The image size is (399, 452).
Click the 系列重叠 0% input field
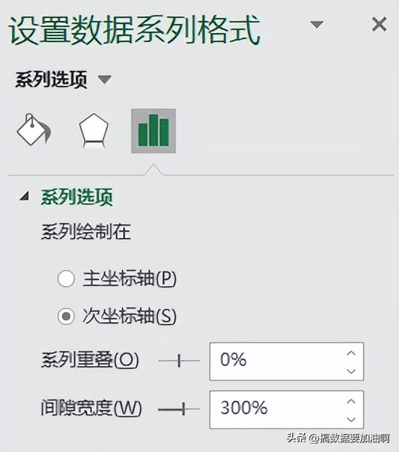(x=287, y=361)
